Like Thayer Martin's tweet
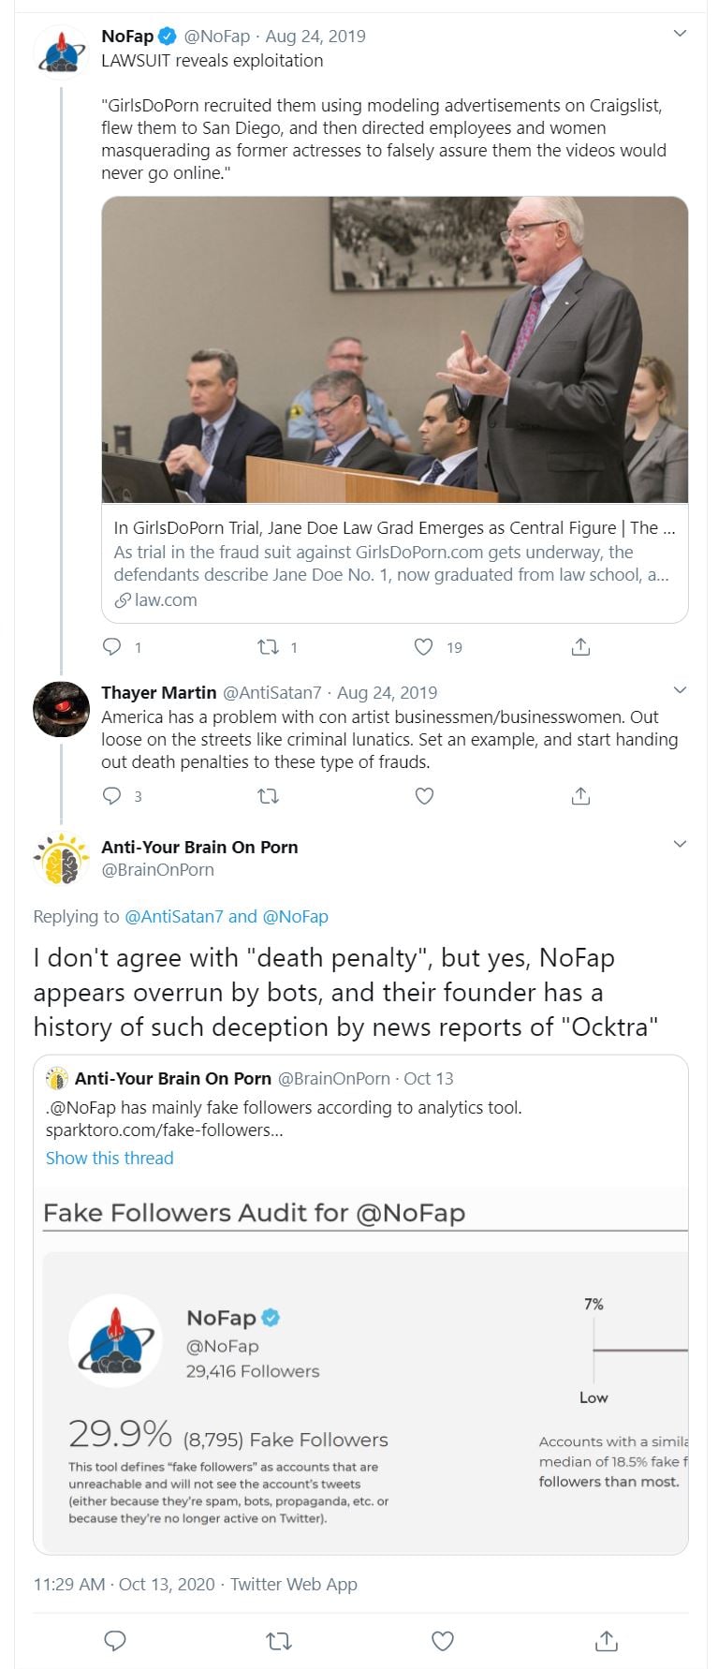Viewport: 718px width, 1669px height. (x=424, y=796)
